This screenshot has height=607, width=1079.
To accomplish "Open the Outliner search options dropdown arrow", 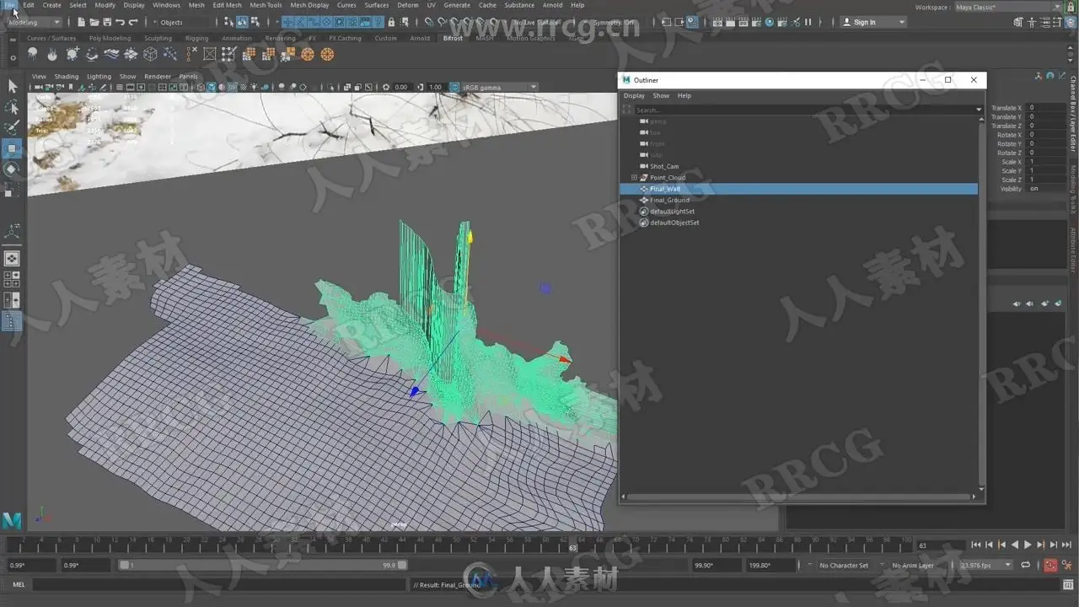I will tap(979, 110).
